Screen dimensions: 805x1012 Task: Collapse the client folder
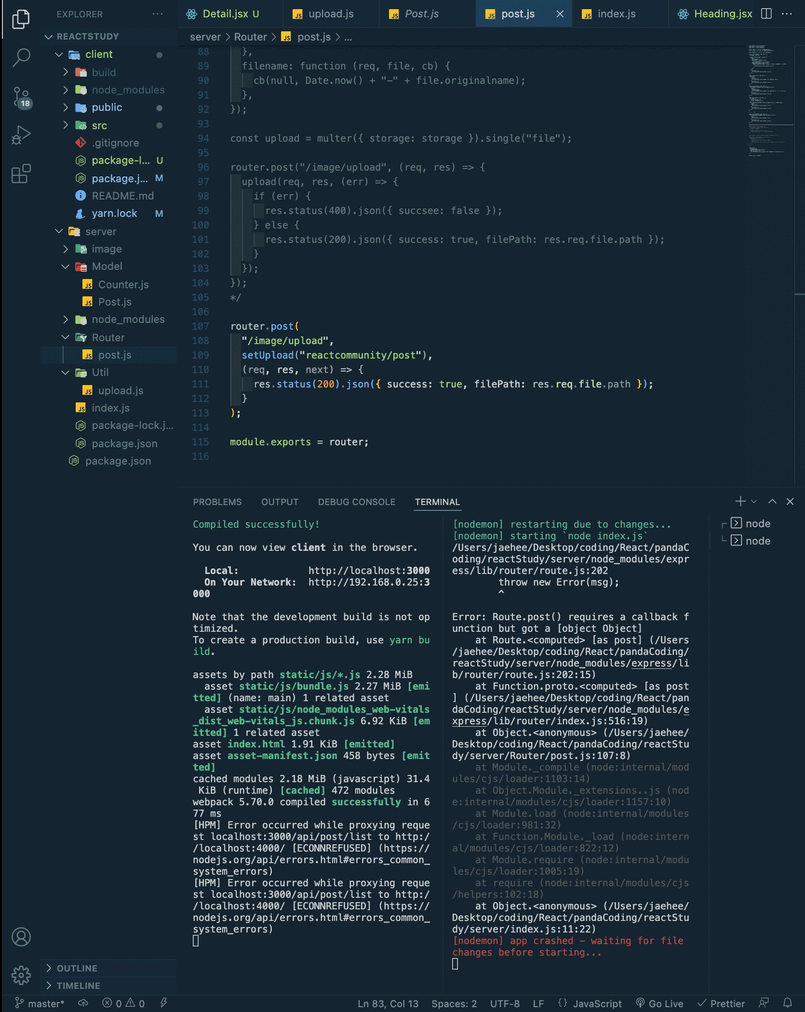[108, 54]
